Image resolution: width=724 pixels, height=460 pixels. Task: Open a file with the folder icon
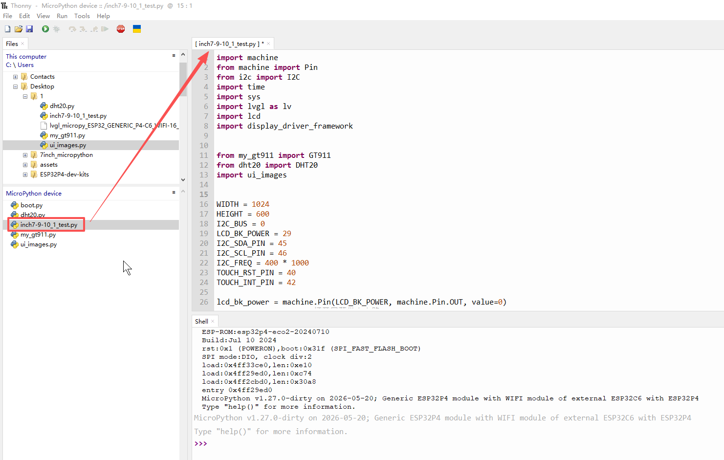coord(19,29)
